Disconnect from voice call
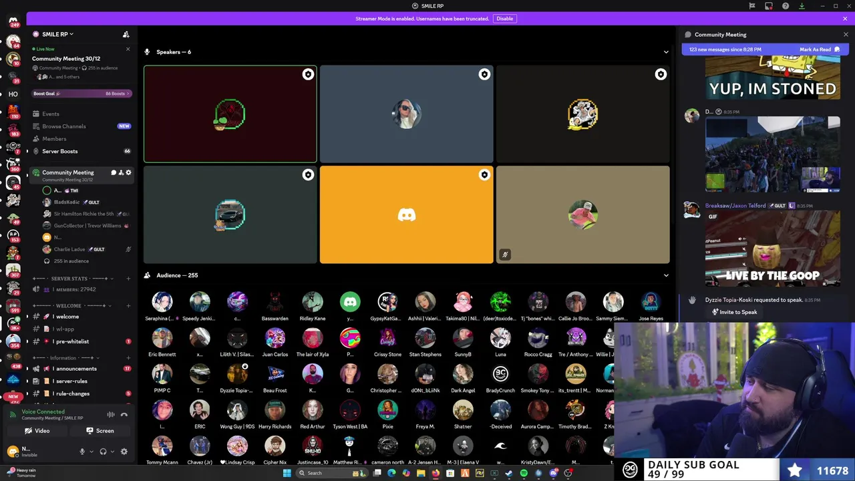855x481 pixels. 124,414
